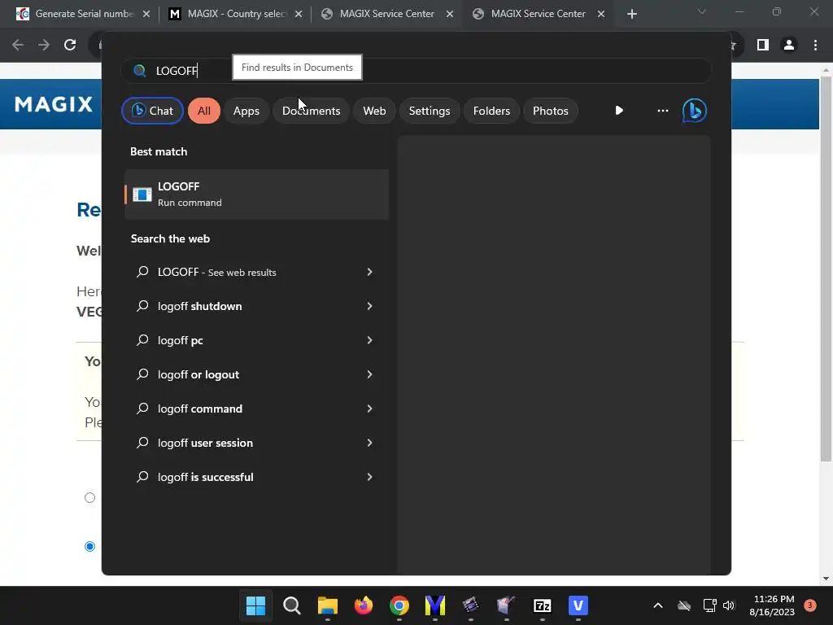Open the volume speaker tray icon
Viewport: 833px width, 625px height.
[729, 605]
